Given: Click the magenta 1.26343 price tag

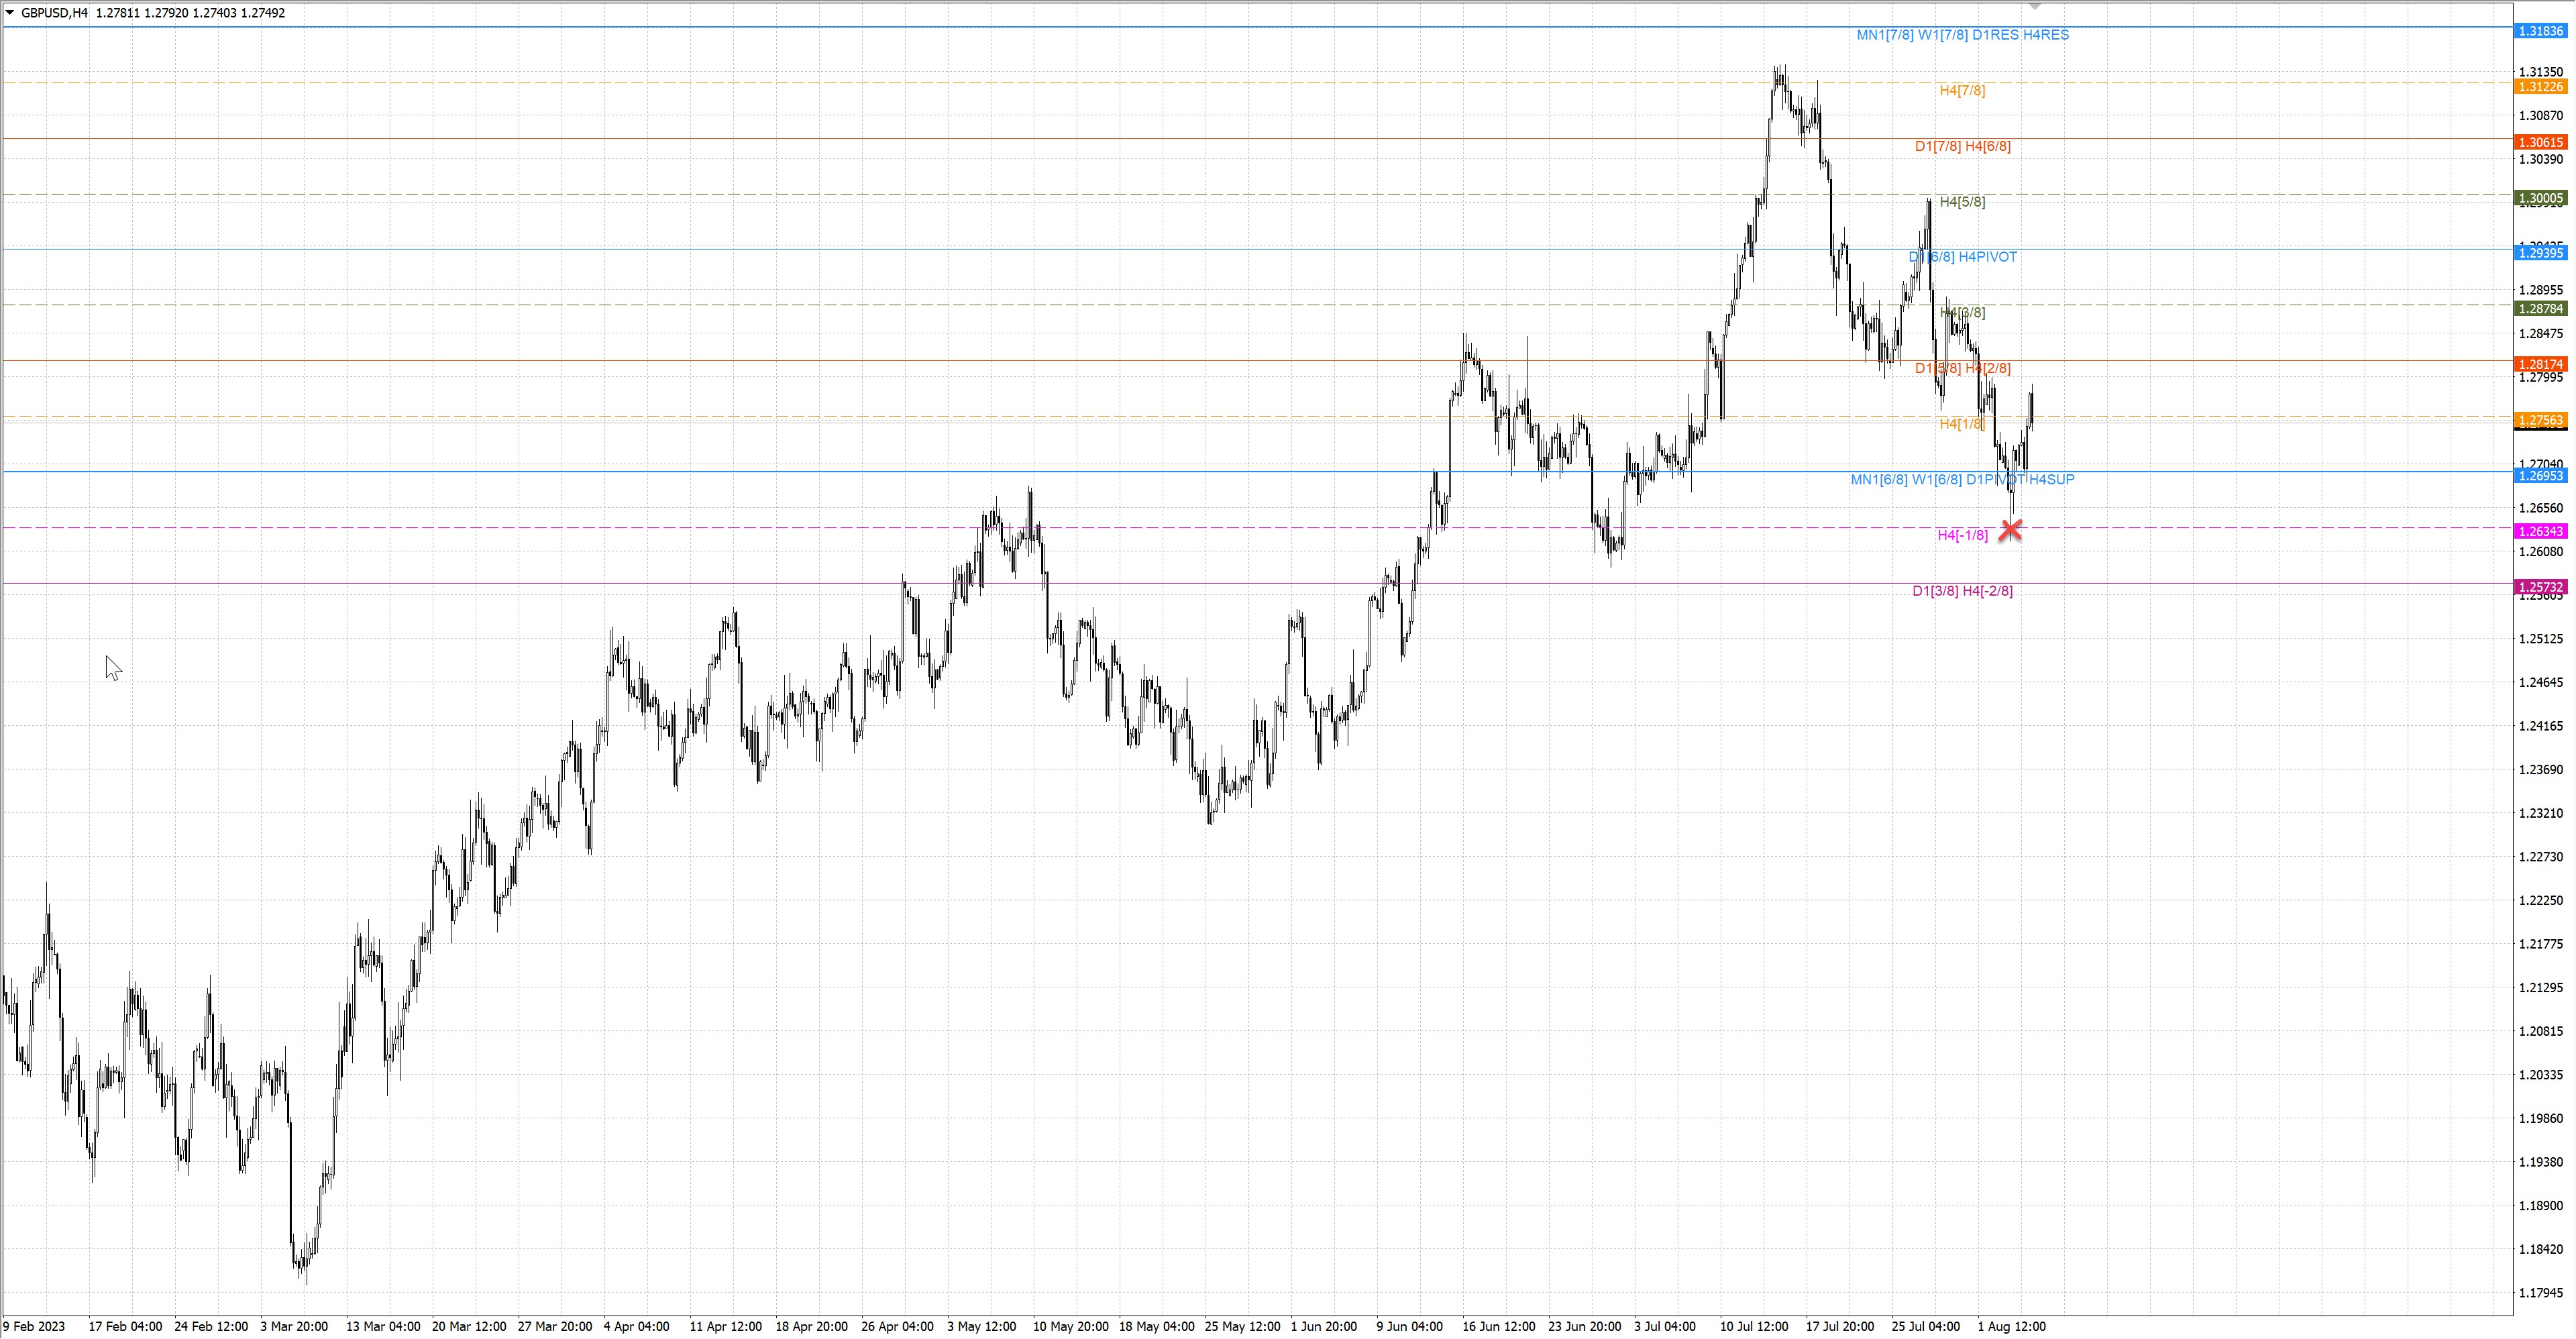Looking at the screenshot, I should coord(2540,531).
